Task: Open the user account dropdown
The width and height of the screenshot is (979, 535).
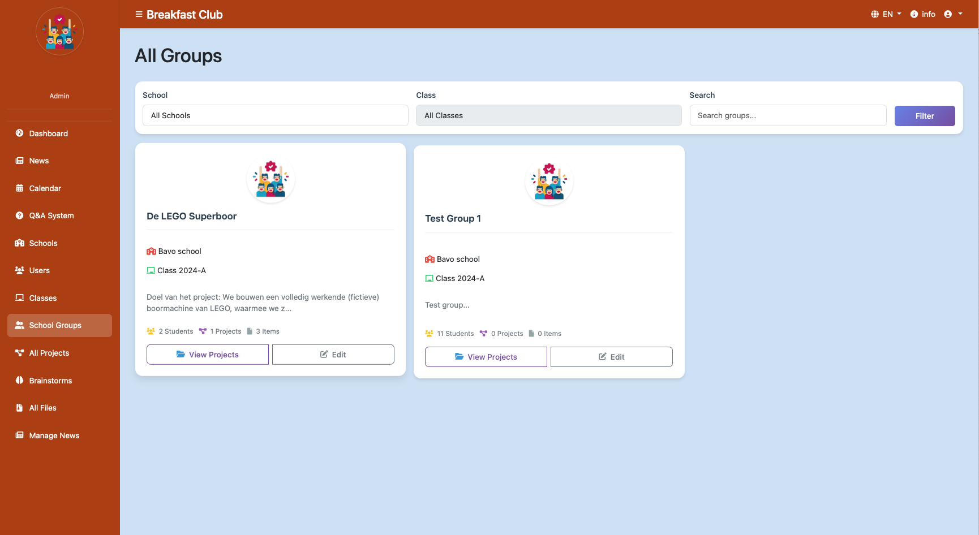Action: [953, 14]
